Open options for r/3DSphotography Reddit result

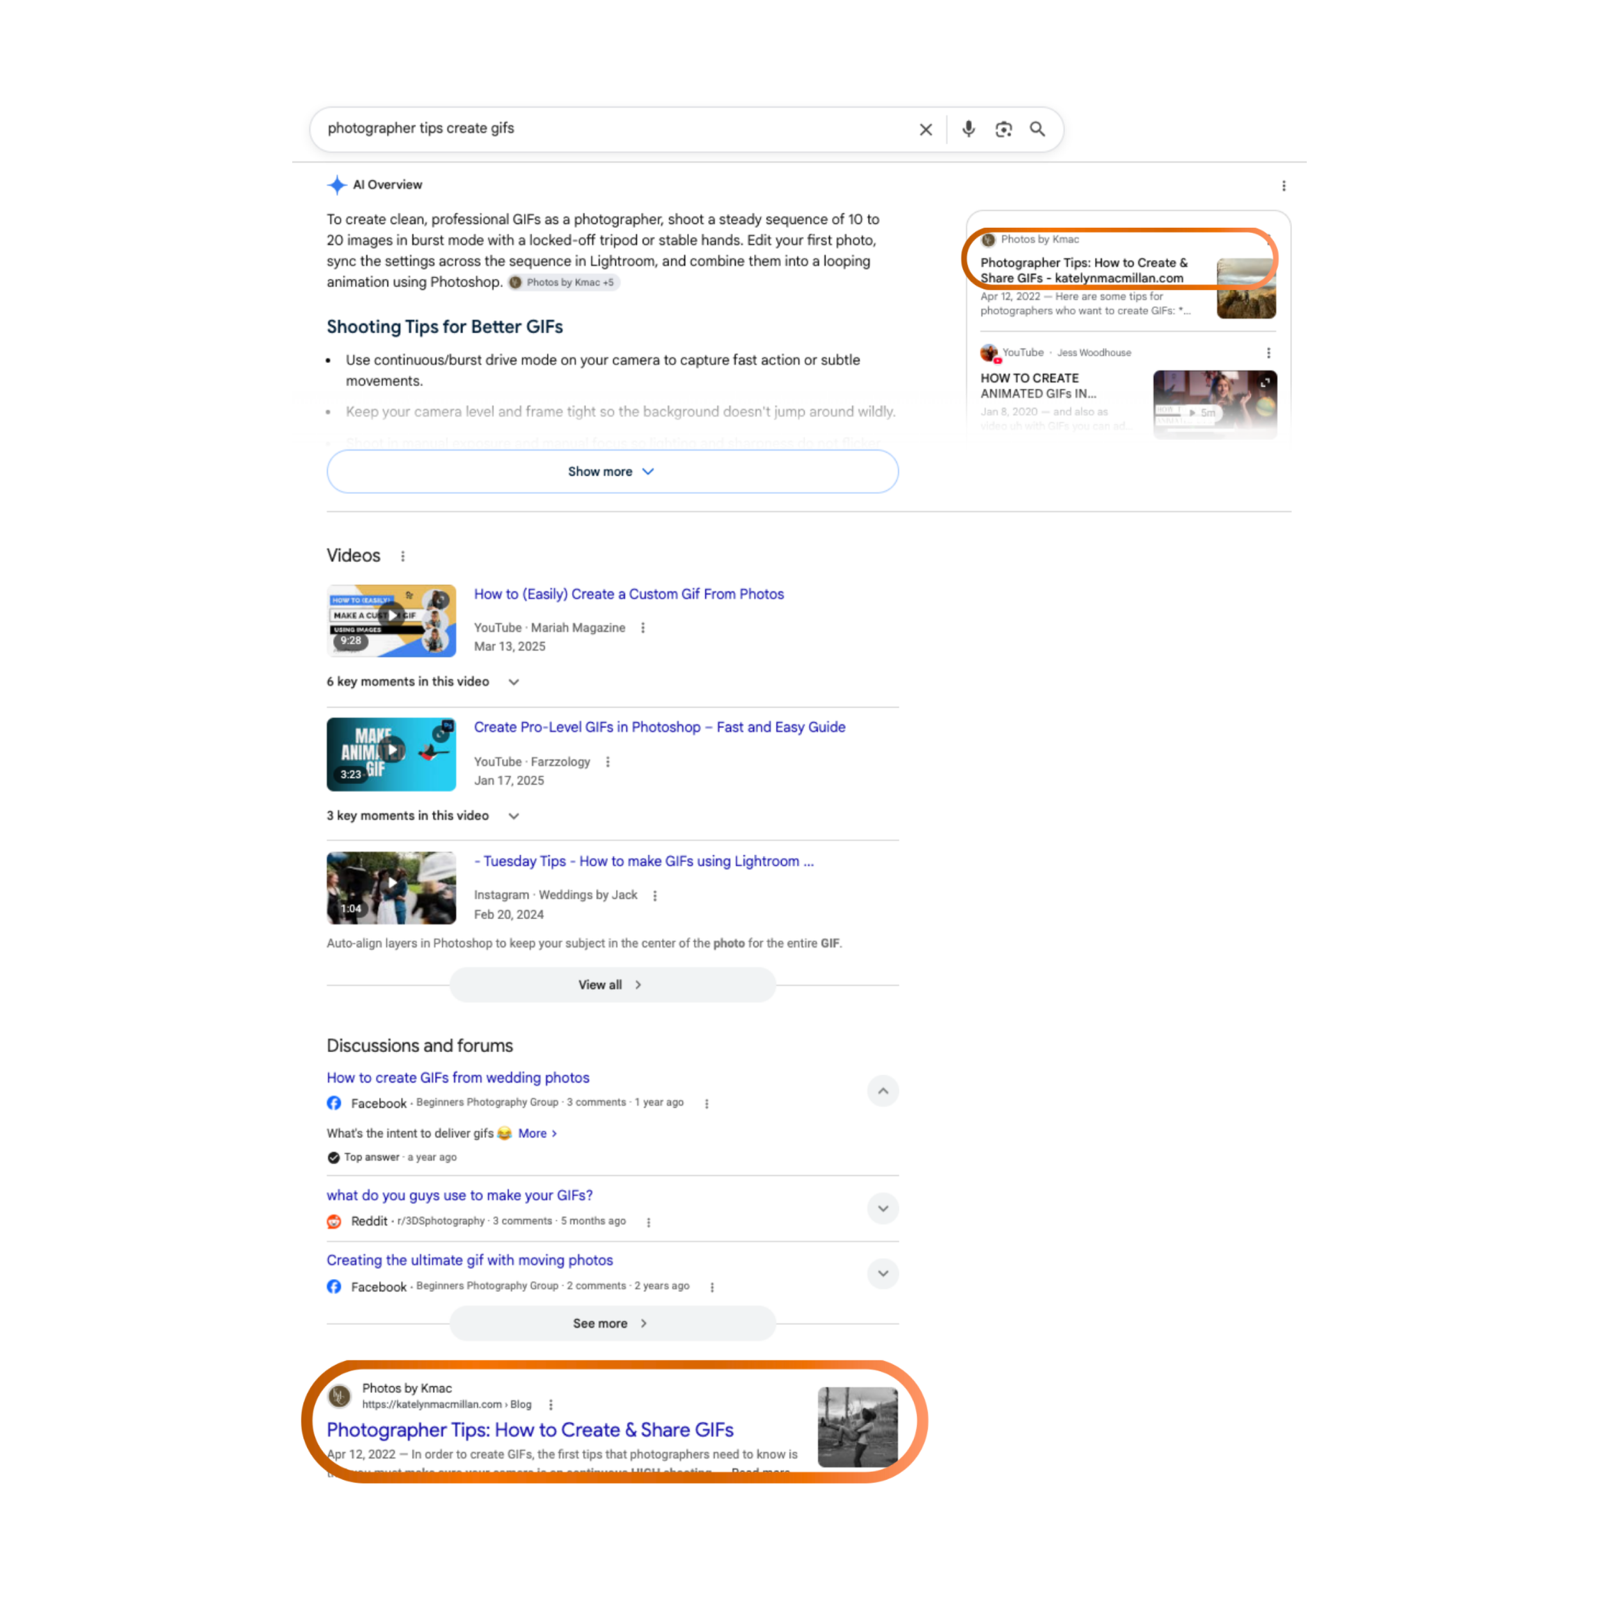coord(648,1222)
